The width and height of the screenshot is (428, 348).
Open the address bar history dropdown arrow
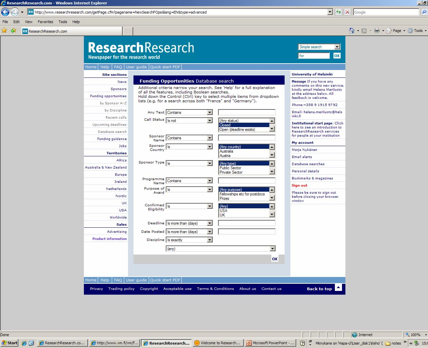click(x=330, y=12)
